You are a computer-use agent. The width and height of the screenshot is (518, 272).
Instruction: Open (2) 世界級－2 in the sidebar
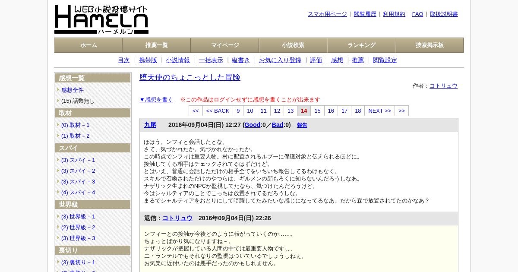[78, 228]
